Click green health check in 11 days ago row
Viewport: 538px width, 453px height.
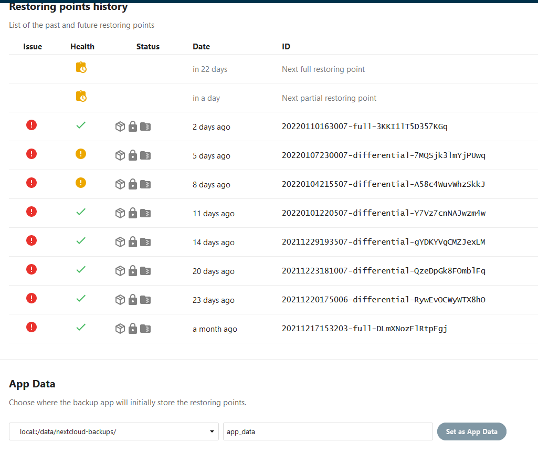pos(81,212)
